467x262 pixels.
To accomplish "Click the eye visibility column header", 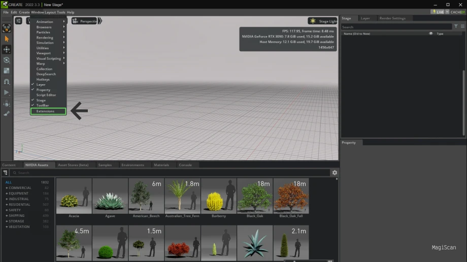I will click(430, 33).
